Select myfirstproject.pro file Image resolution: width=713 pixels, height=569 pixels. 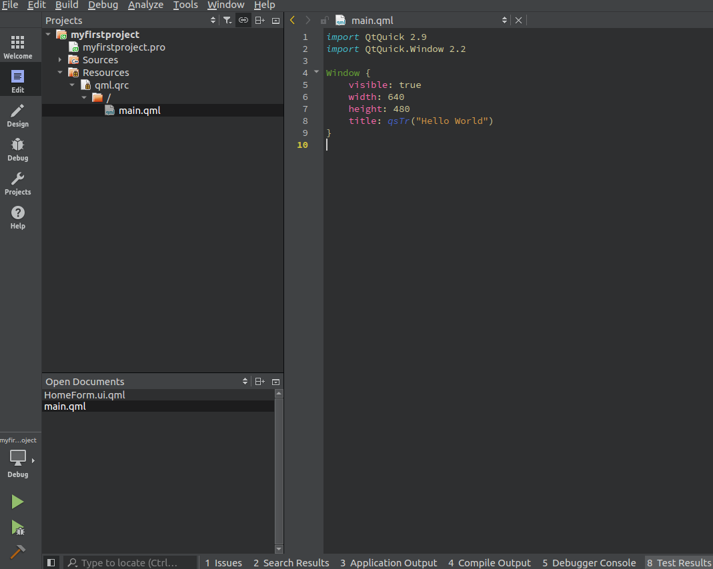(123, 47)
